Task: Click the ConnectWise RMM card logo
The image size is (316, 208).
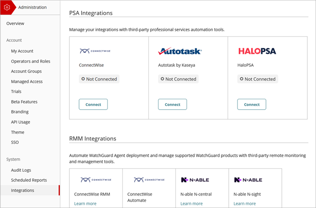Action: tap(96, 180)
